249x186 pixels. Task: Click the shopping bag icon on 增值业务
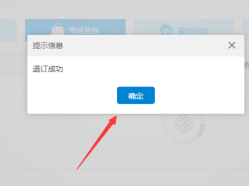(58, 29)
